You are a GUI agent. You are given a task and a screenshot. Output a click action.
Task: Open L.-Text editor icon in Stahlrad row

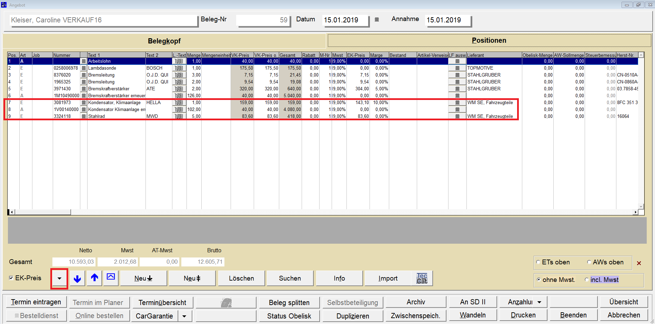tap(179, 117)
